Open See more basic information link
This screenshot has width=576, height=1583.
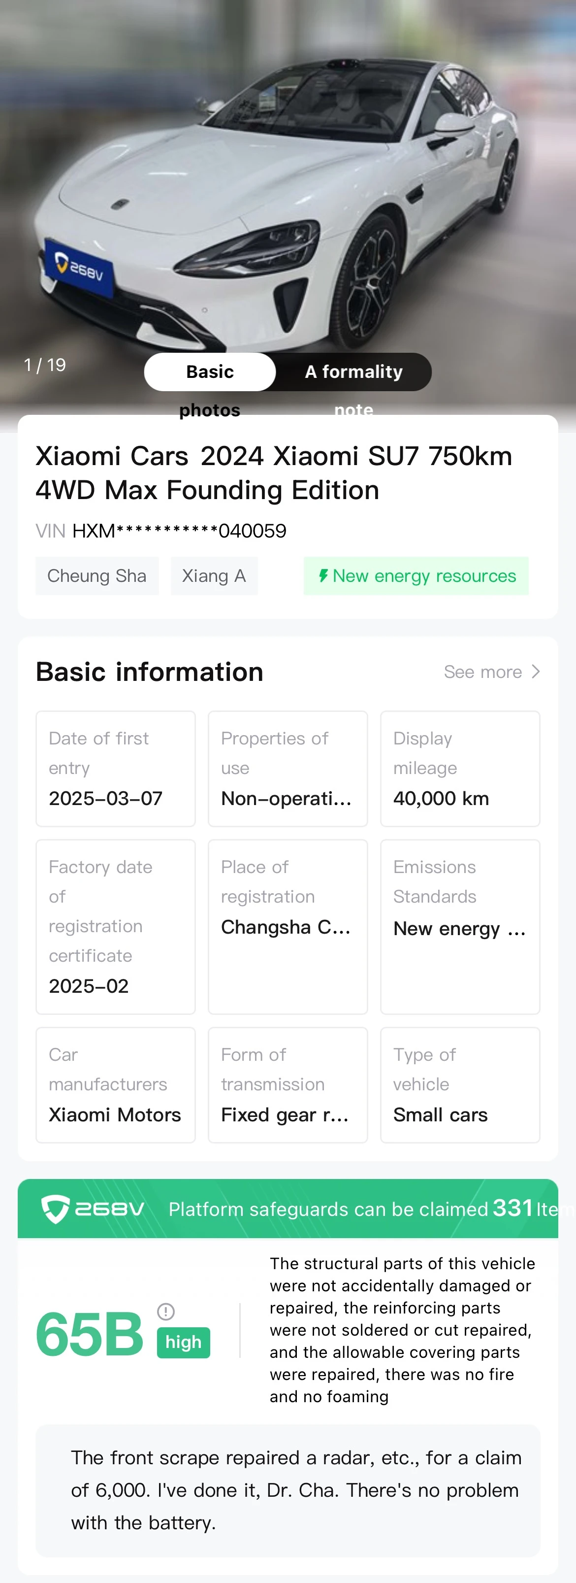tap(492, 672)
